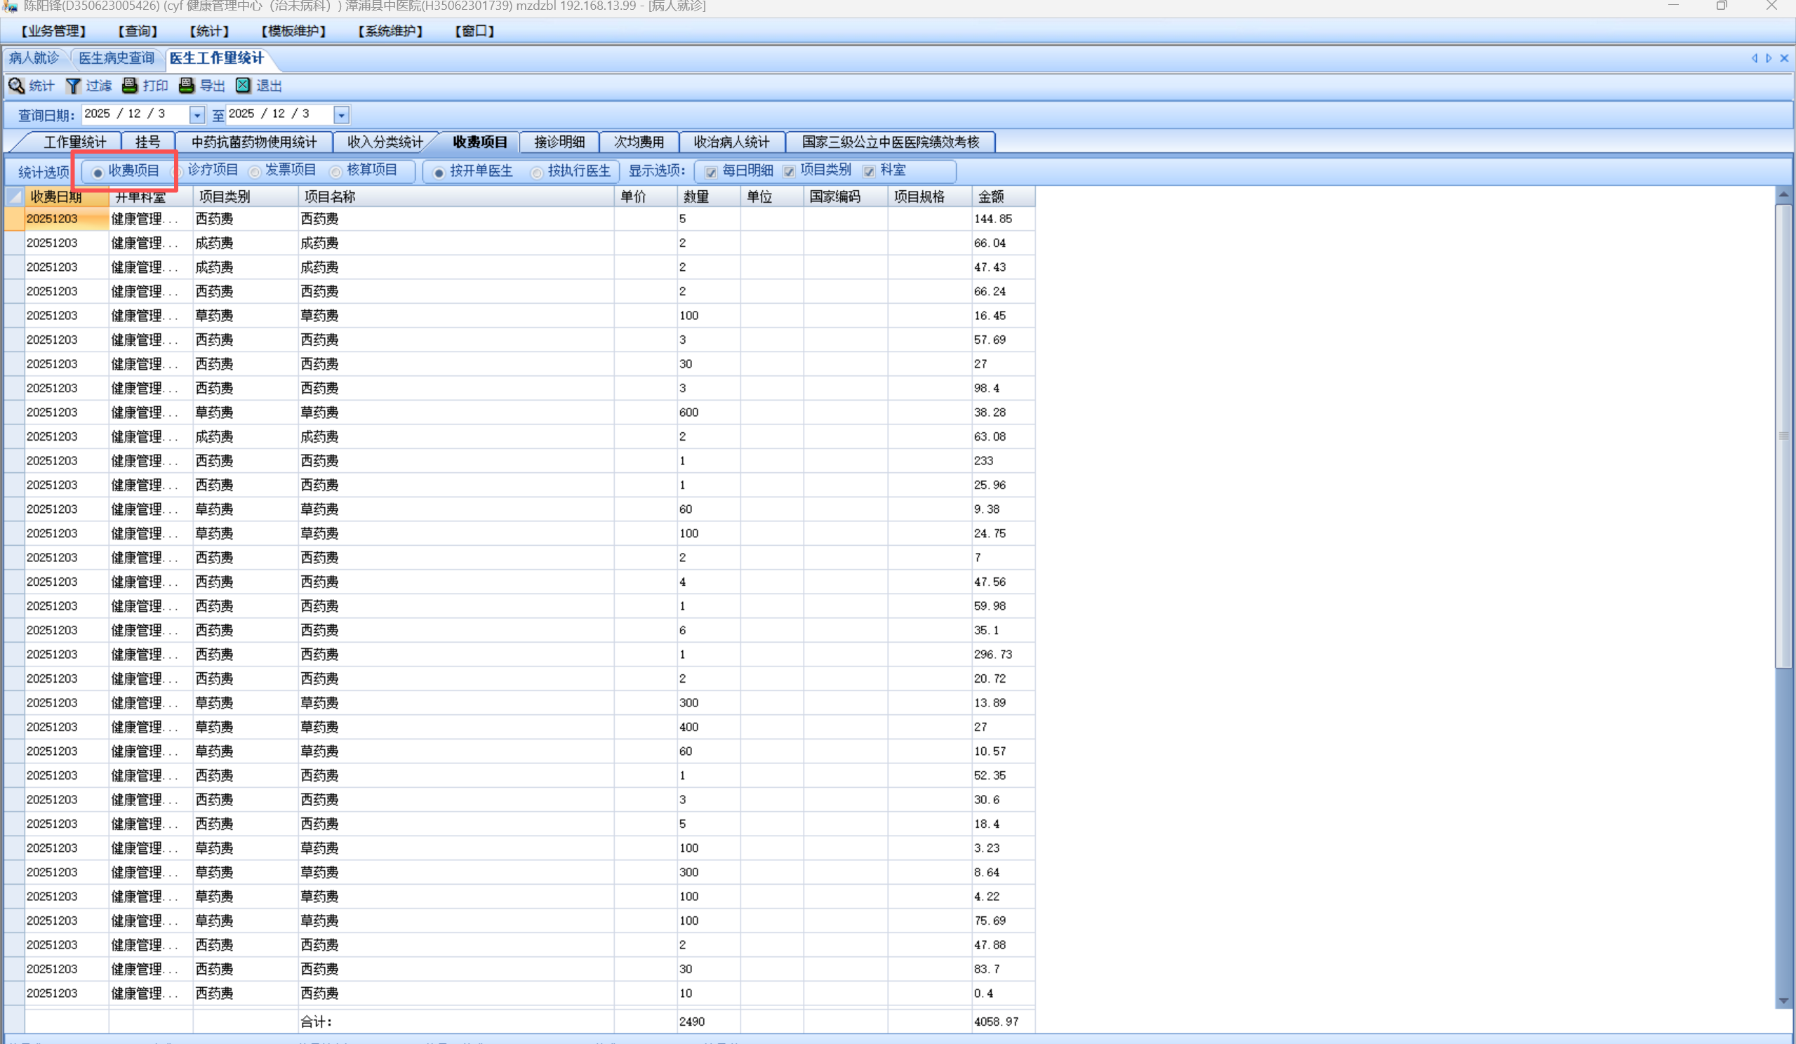Click the 打印 printer icon

[x=130, y=86]
